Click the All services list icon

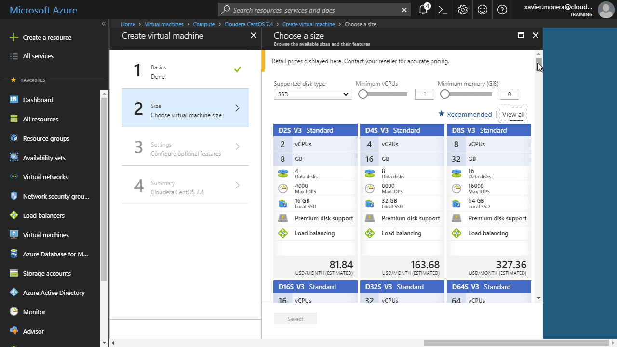(x=14, y=56)
